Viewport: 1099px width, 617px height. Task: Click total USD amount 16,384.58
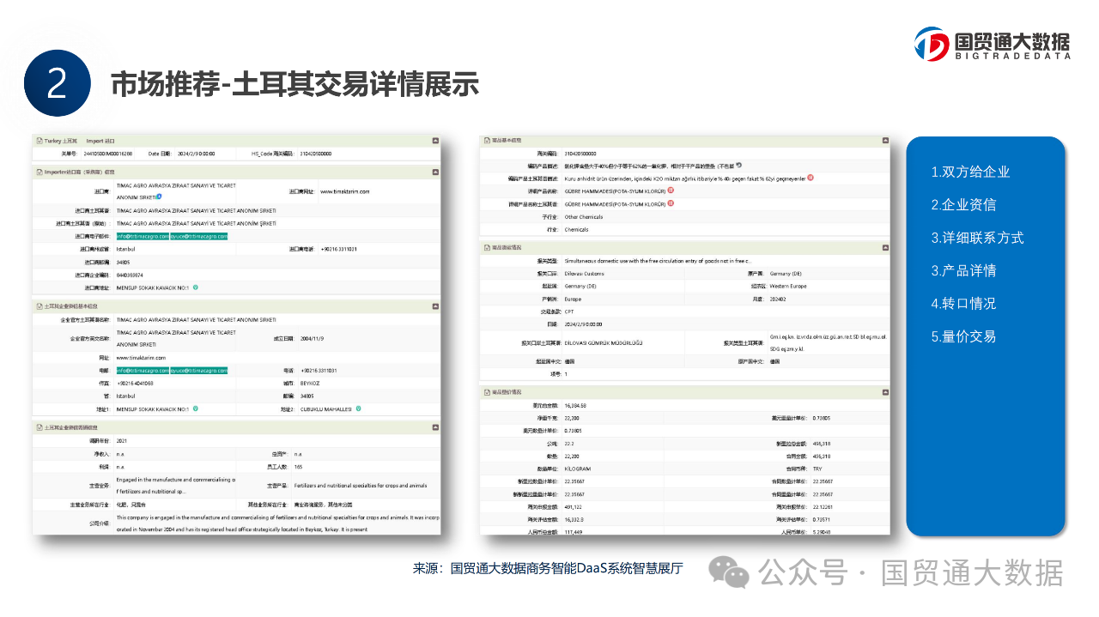coord(575,405)
